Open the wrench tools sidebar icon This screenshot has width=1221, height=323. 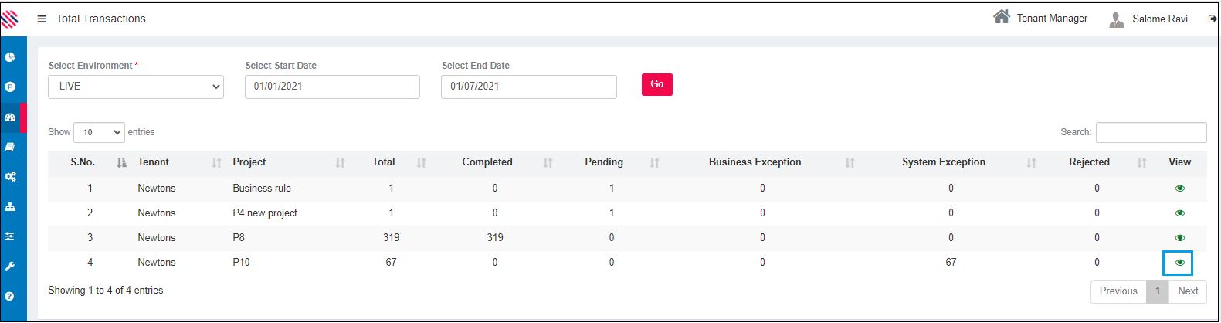pyautogui.click(x=10, y=267)
